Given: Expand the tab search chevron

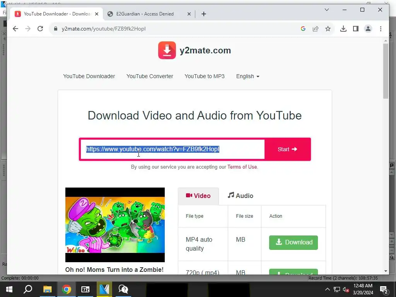Looking at the screenshot, I should click(326, 10).
